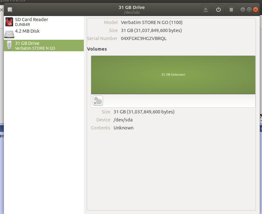This screenshot has height=214, width=262.
Task: Open additional partition options gears button
Action: [98, 101]
